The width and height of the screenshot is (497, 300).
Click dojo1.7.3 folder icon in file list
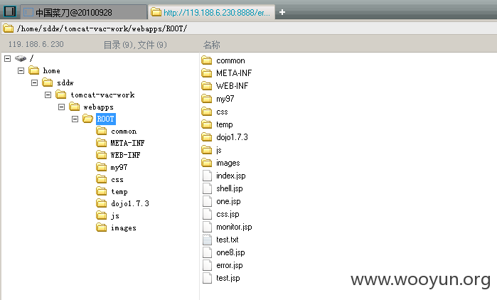[x=207, y=137]
